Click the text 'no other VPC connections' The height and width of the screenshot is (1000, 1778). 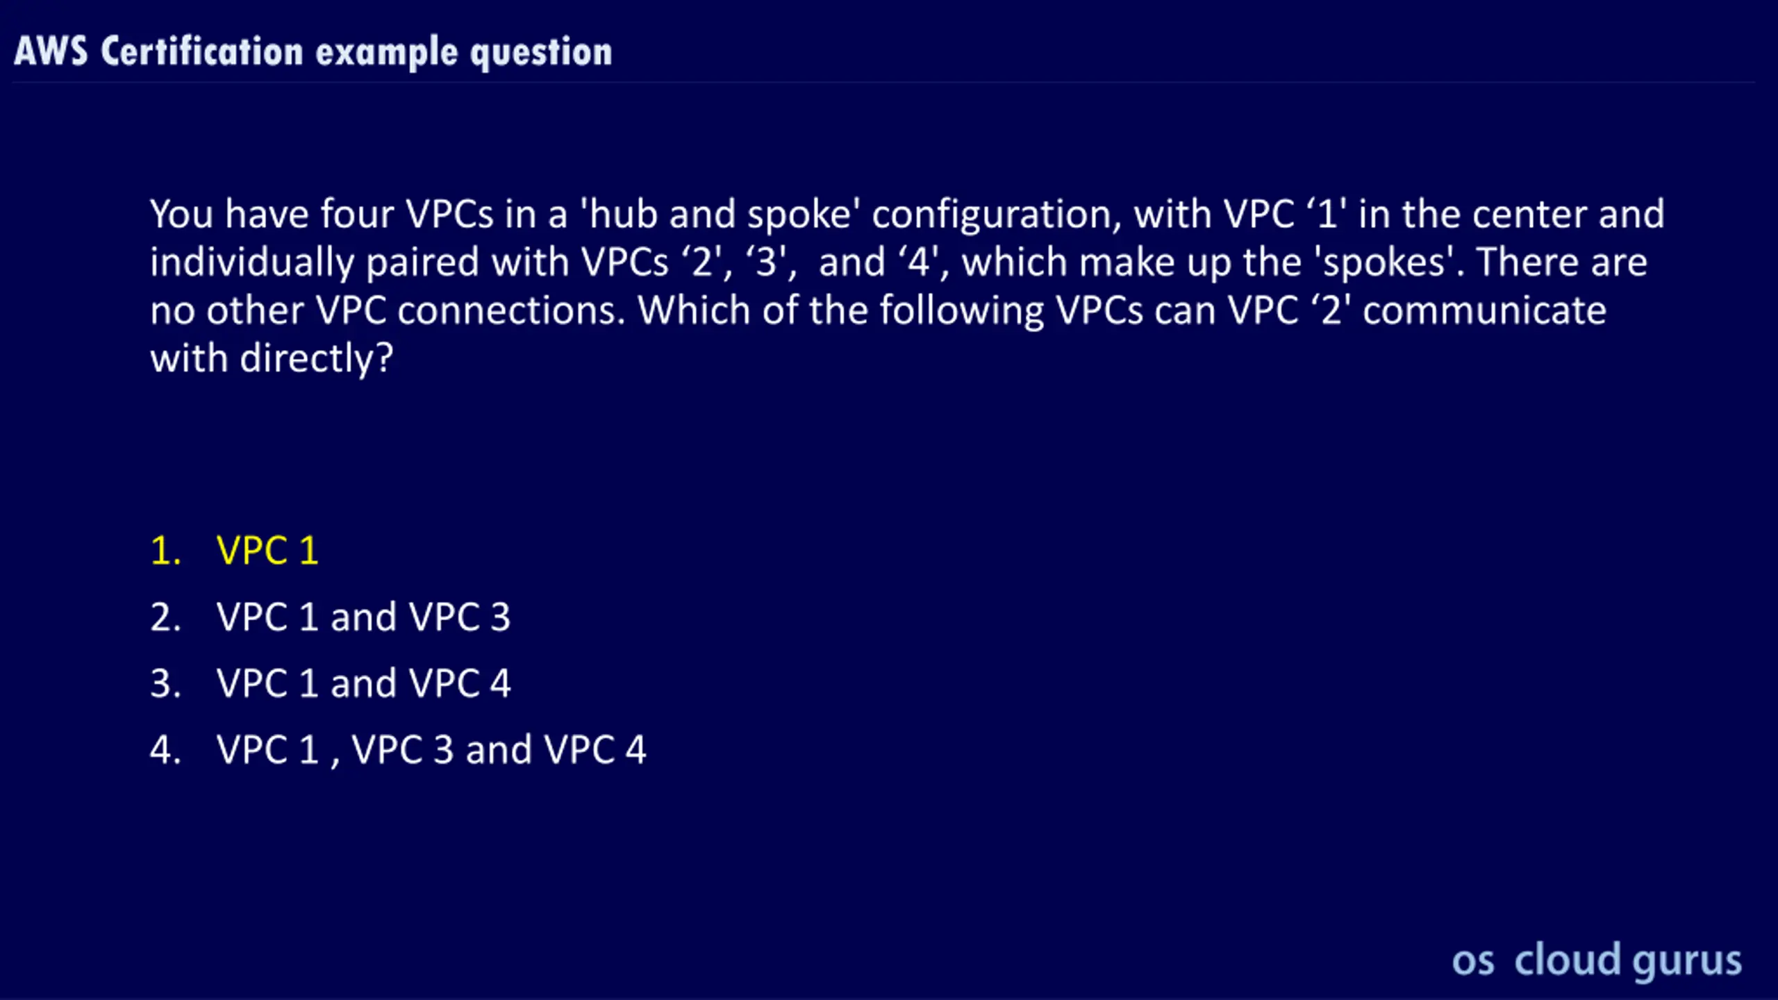pyautogui.click(x=388, y=310)
